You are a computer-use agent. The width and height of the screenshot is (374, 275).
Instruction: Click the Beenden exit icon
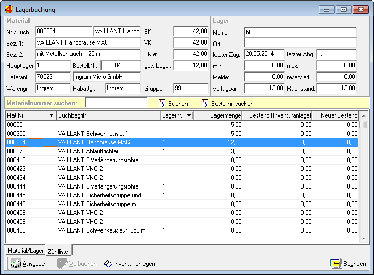[336, 264]
